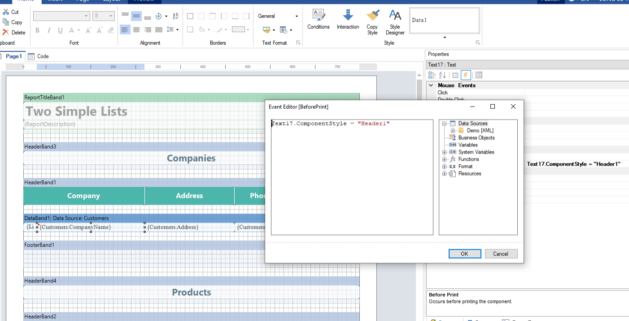The height and width of the screenshot is (321, 629).
Task: Click OK in Event Editor
Action: point(464,254)
